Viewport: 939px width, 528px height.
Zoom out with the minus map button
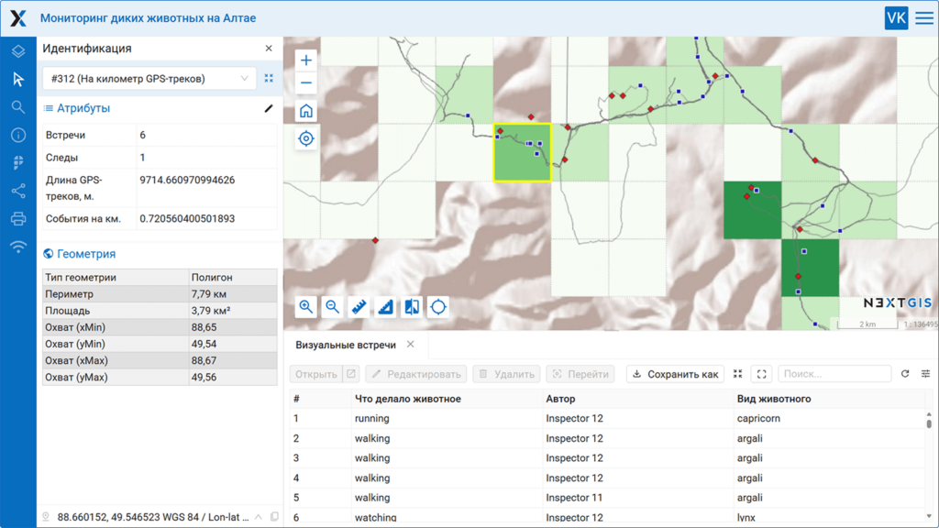point(306,82)
